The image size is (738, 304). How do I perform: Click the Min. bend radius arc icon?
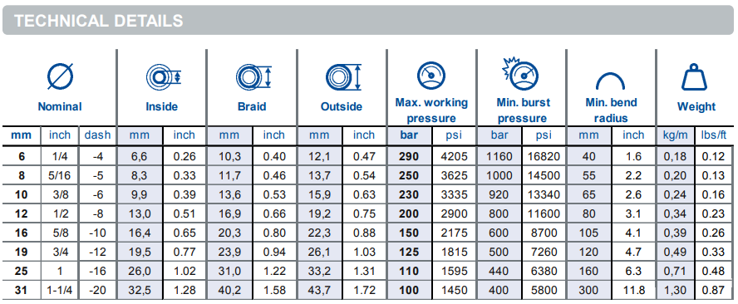point(611,81)
